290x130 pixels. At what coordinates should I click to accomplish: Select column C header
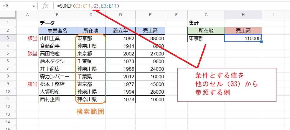[x=91, y=15]
